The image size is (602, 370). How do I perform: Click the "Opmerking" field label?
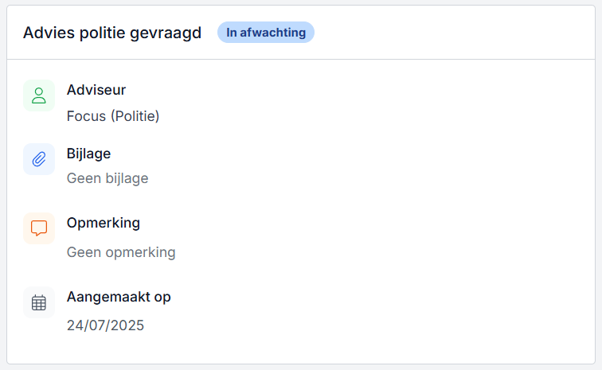click(104, 223)
